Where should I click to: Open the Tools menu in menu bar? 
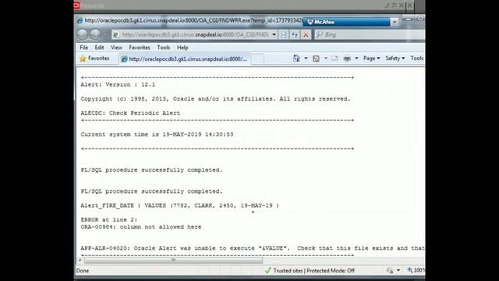click(164, 48)
